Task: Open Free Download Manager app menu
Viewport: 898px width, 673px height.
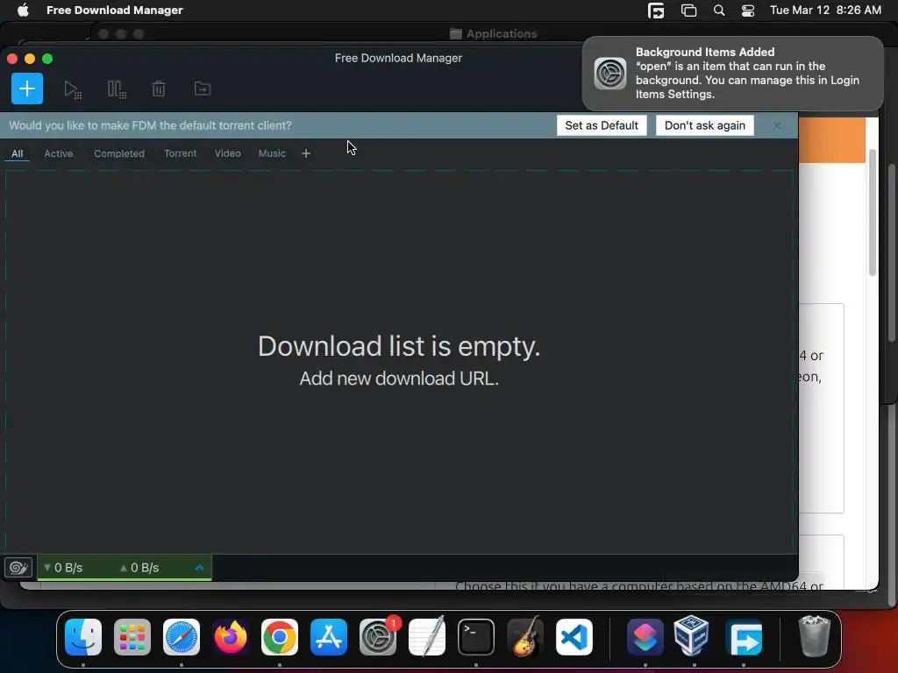Action: [x=115, y=11]
